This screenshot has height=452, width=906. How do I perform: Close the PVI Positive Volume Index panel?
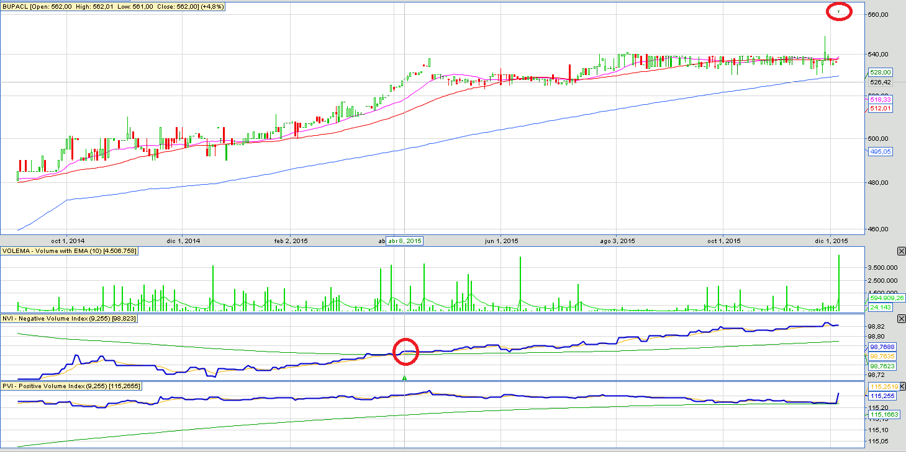click(x=901, y=386)
